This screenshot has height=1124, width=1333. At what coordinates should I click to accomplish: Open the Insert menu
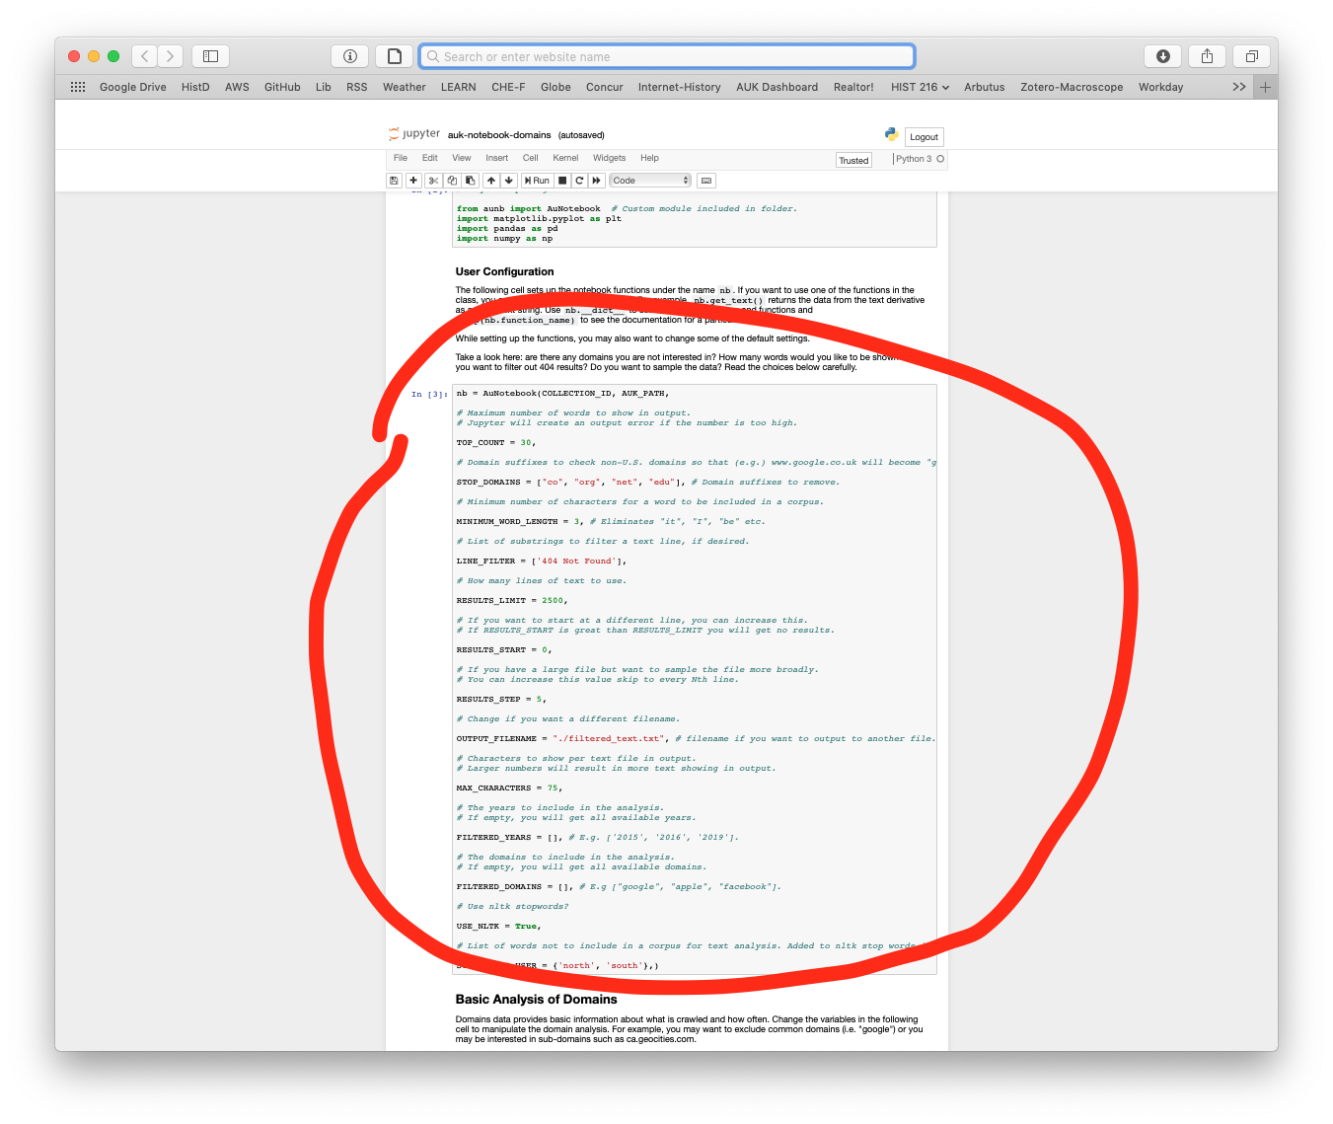click(x=497, y=158)
